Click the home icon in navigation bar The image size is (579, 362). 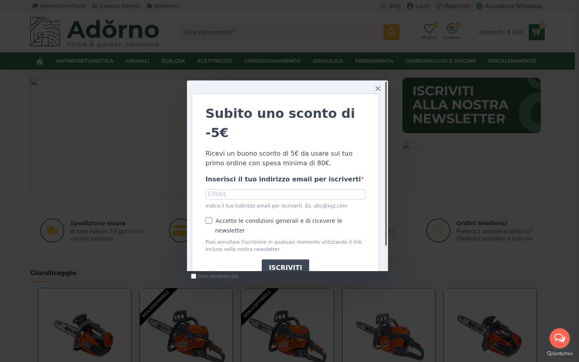tap(40, 61)
